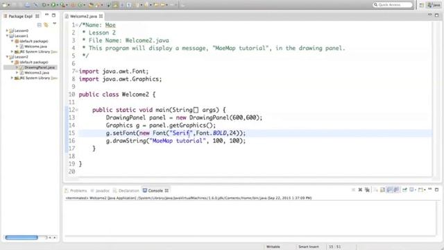
Task: Collapse the Lesson2 project
Action: point(7,57)
